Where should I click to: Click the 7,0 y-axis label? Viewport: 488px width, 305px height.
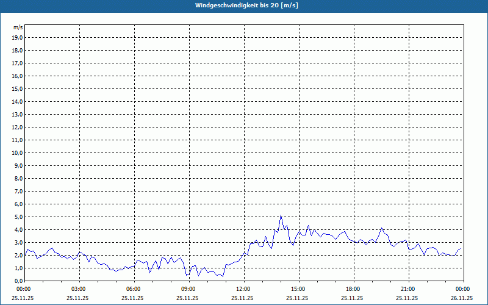(x=18, y=191)
